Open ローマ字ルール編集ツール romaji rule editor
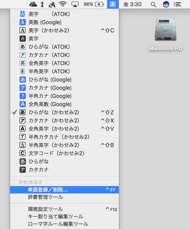This screenshot has width=190, height=229. 65,224
